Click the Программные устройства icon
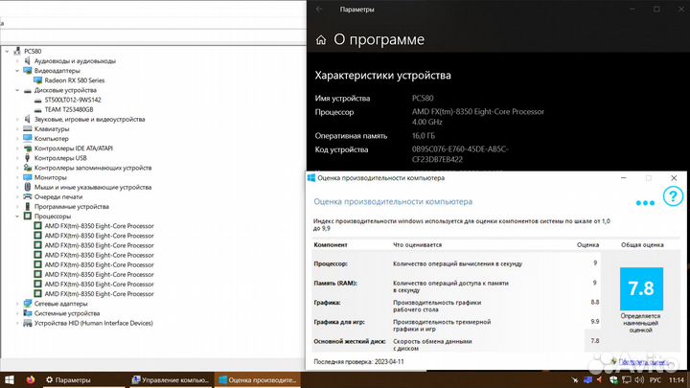The height and width of the screenshot is (388, 690). click(x=27, y=206)
